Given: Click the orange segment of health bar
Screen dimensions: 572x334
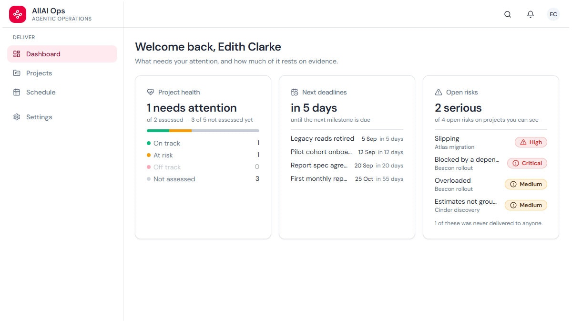Looking at the screenshot, I should point(180,131).
